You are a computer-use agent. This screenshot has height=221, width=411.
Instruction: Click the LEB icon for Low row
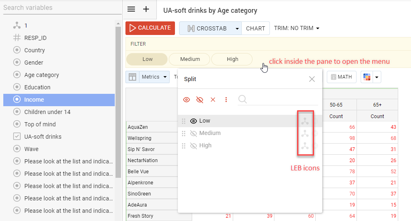305,121
